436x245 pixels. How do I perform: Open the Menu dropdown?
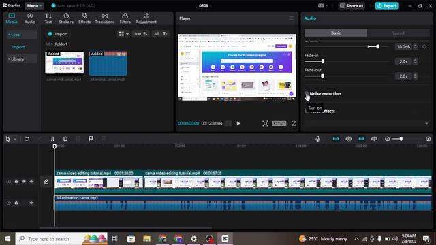(33, 5)
